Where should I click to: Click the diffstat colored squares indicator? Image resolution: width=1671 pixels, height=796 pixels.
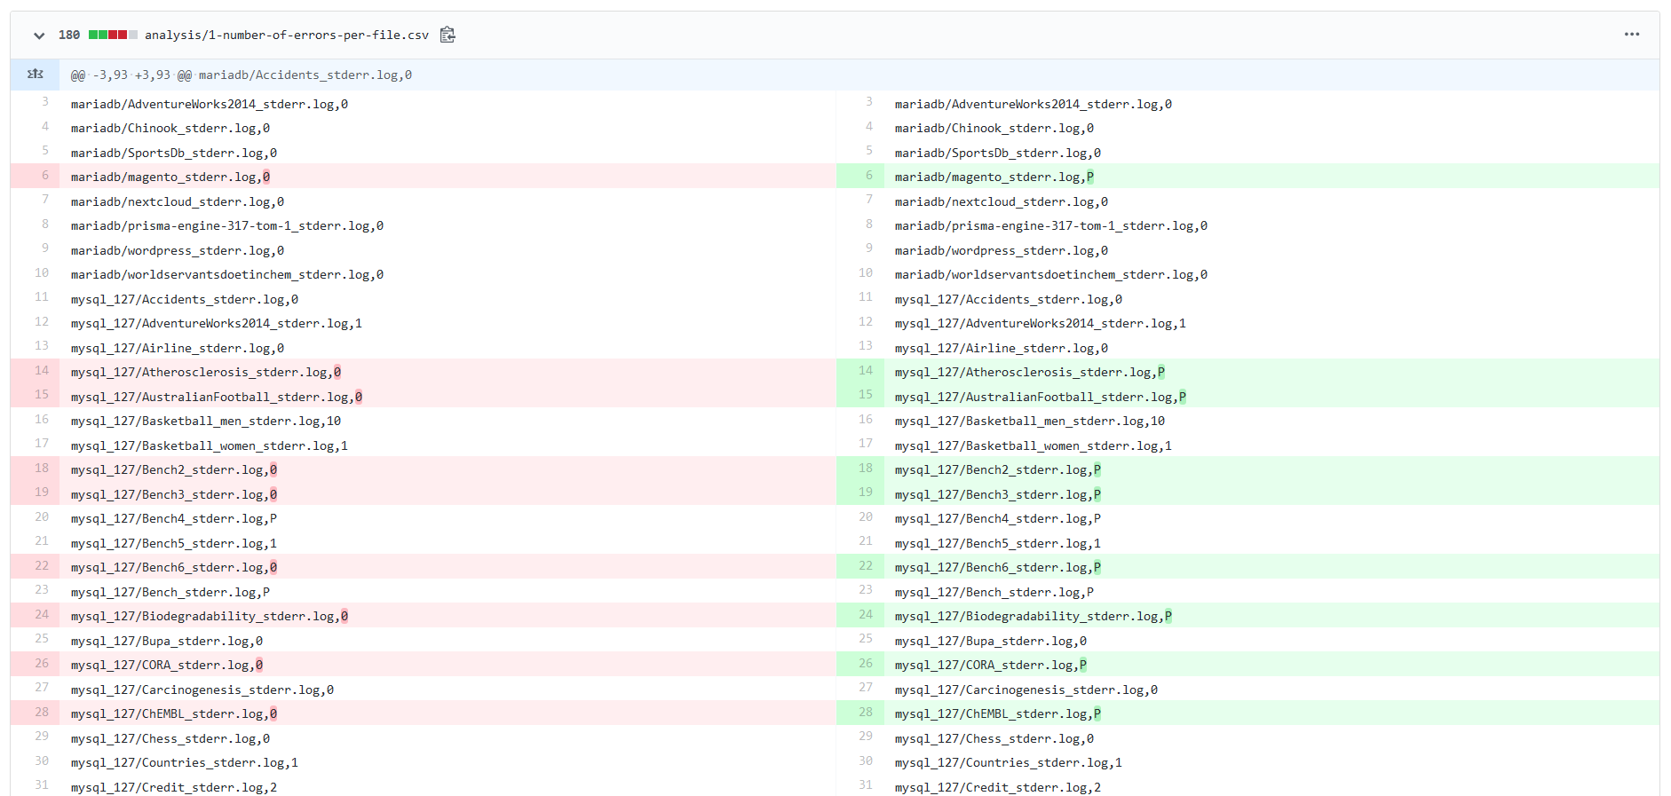[113, 35]
